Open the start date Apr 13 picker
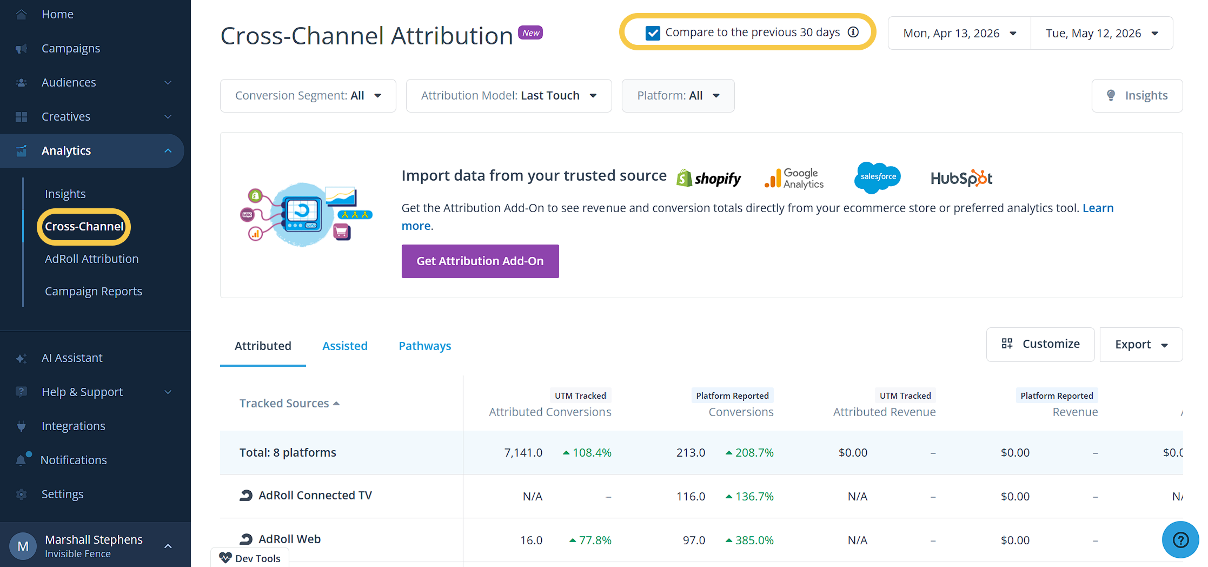 [959, 33]
